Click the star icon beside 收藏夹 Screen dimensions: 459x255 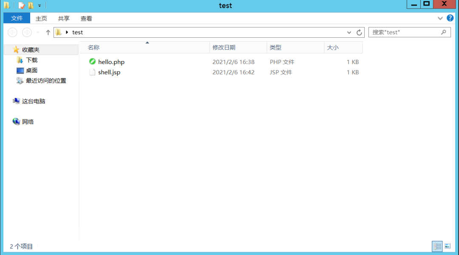click(16, 50)
